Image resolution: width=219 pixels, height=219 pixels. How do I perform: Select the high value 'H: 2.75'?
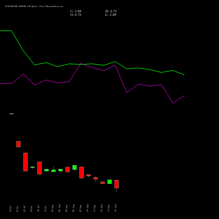111,11
